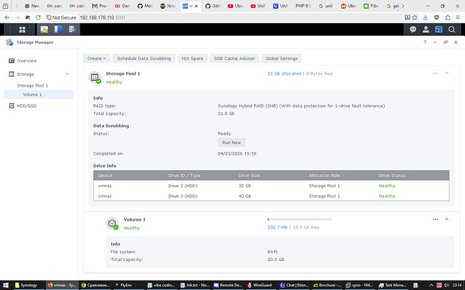Open HDD/SSD in the sidebar
This screenshot has width=465, height=290.
coord(27,106)
